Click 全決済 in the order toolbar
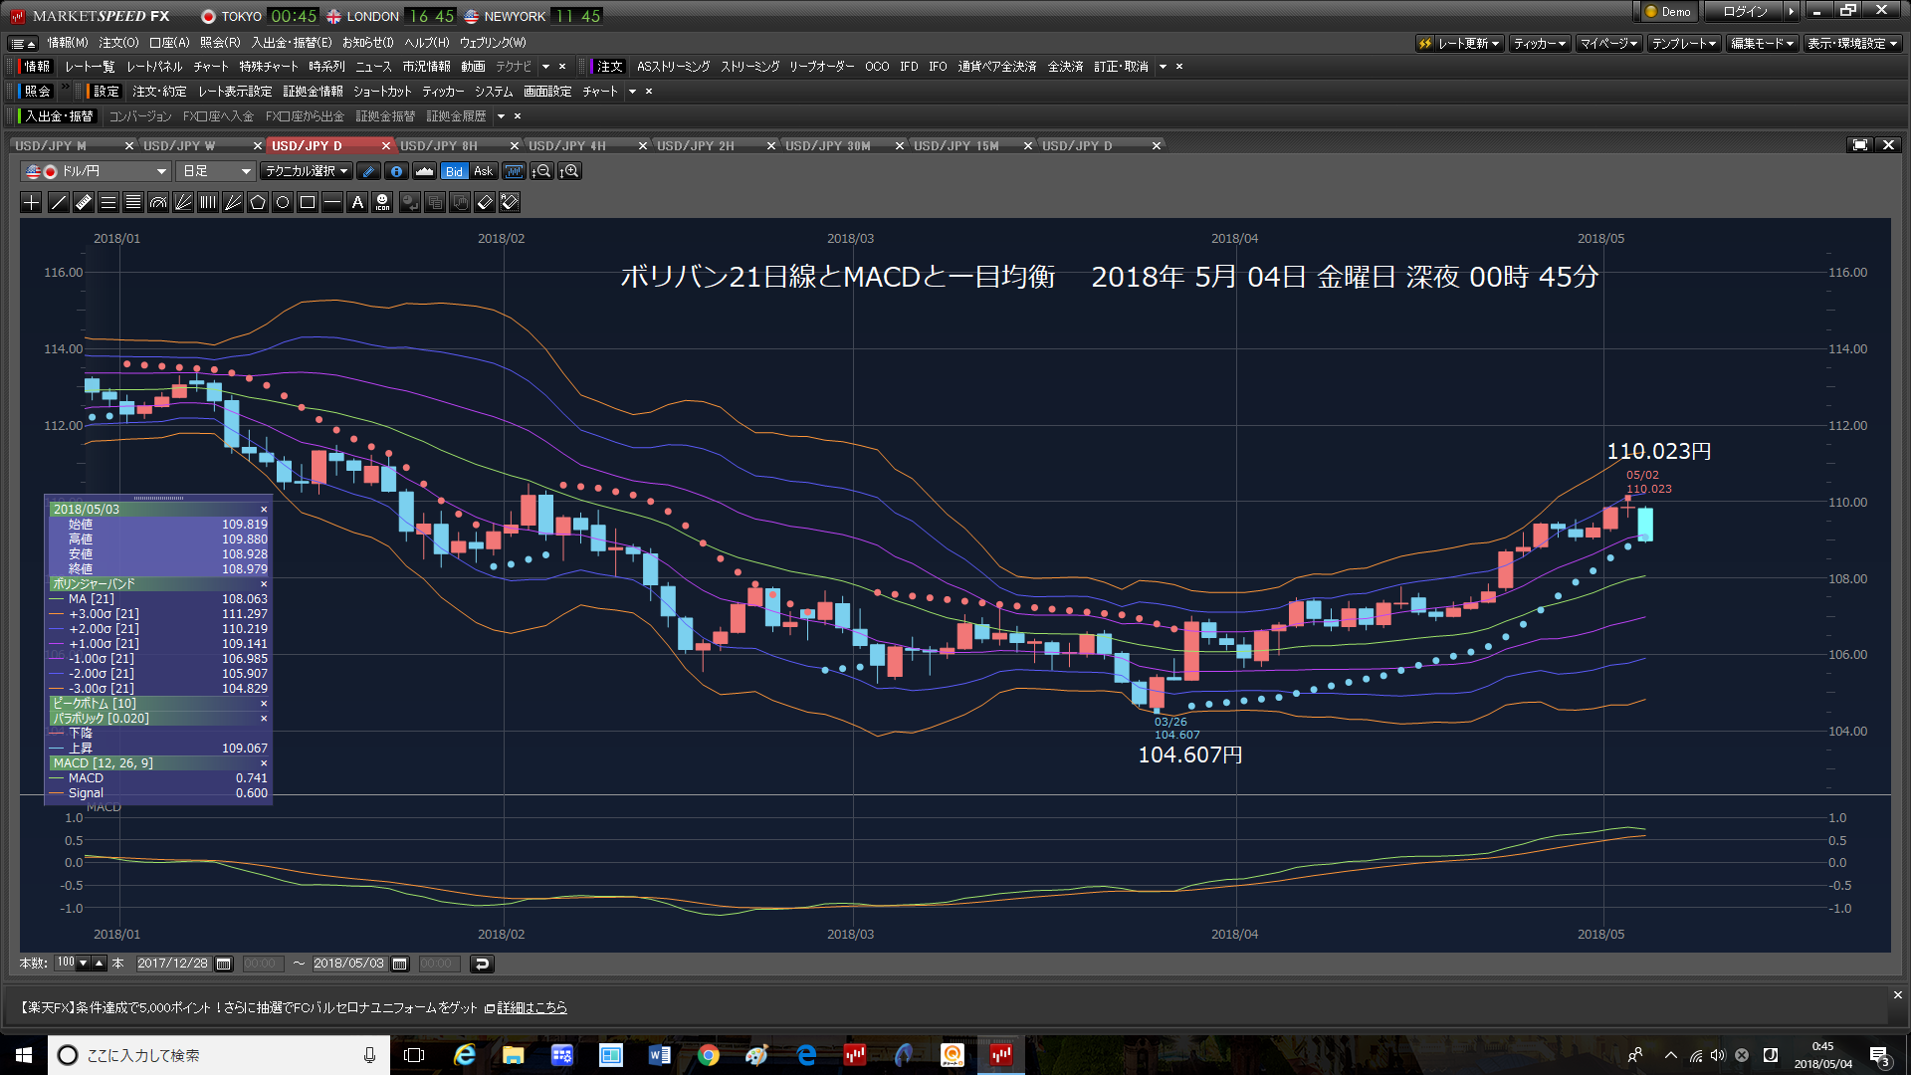Viewport: 1911px width, 1075px height. tap(1065, 67)
